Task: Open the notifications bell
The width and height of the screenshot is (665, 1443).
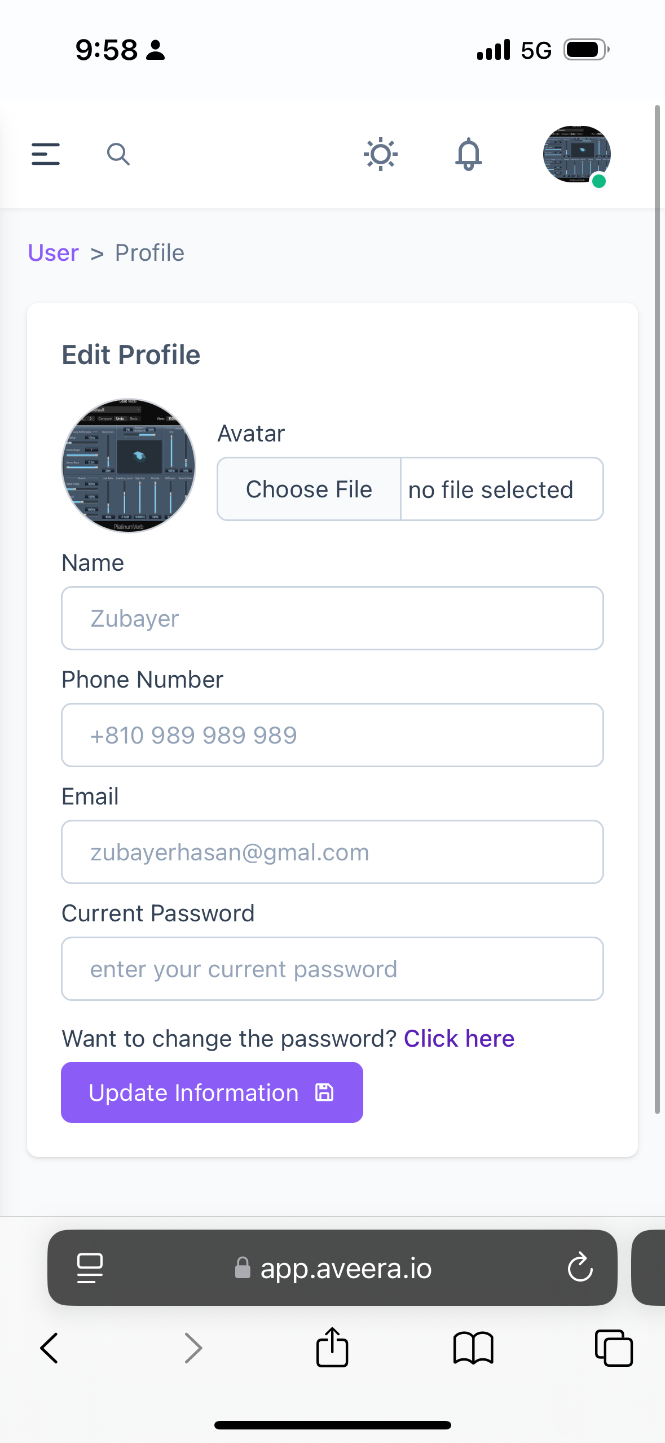Action: point(468,154)
